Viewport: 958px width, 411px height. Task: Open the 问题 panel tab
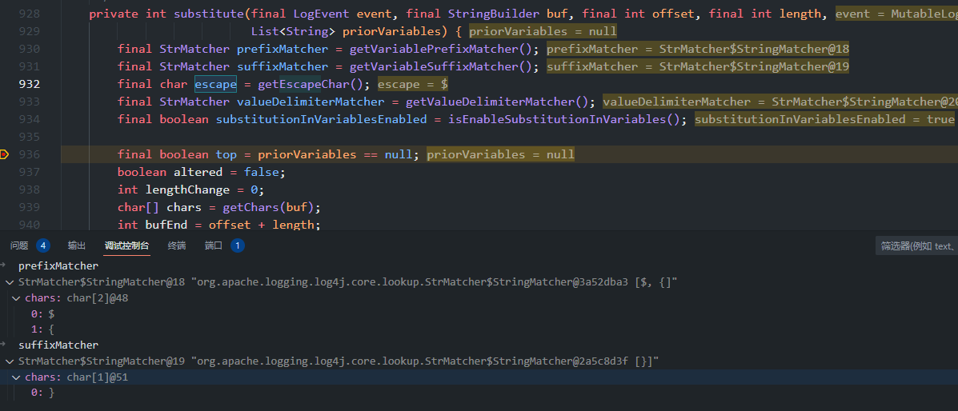(19, 245)
